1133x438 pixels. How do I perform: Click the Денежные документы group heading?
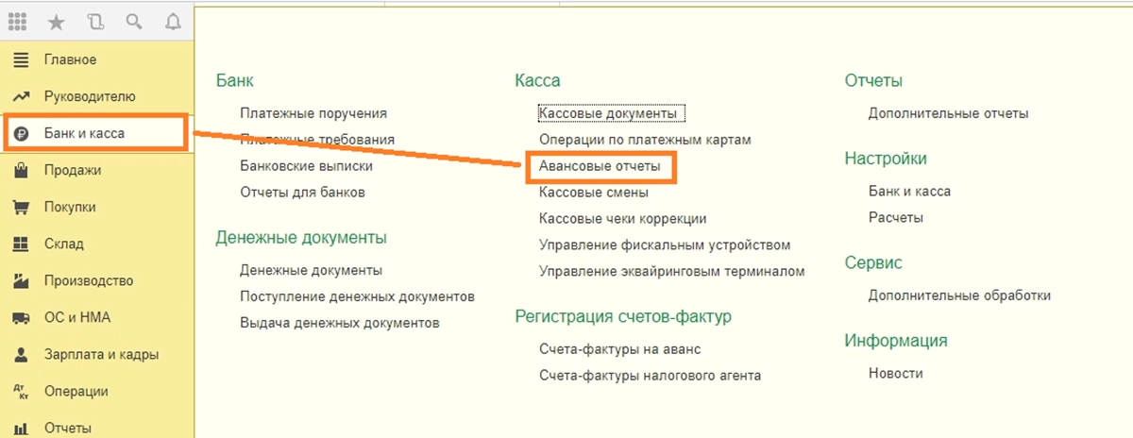pos(301,238)
